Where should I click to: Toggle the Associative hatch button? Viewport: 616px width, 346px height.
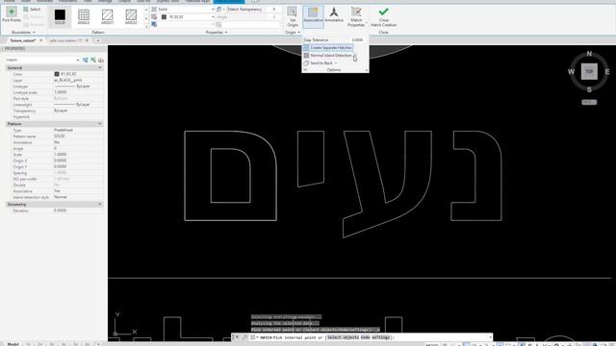coord(313,16)
